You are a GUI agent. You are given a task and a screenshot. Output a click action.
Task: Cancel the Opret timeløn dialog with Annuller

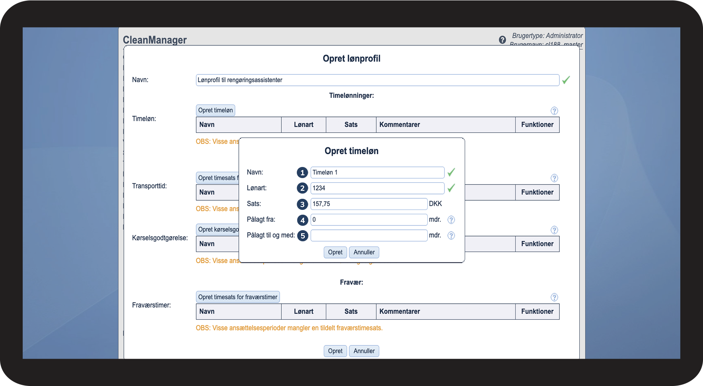[364, 252]
